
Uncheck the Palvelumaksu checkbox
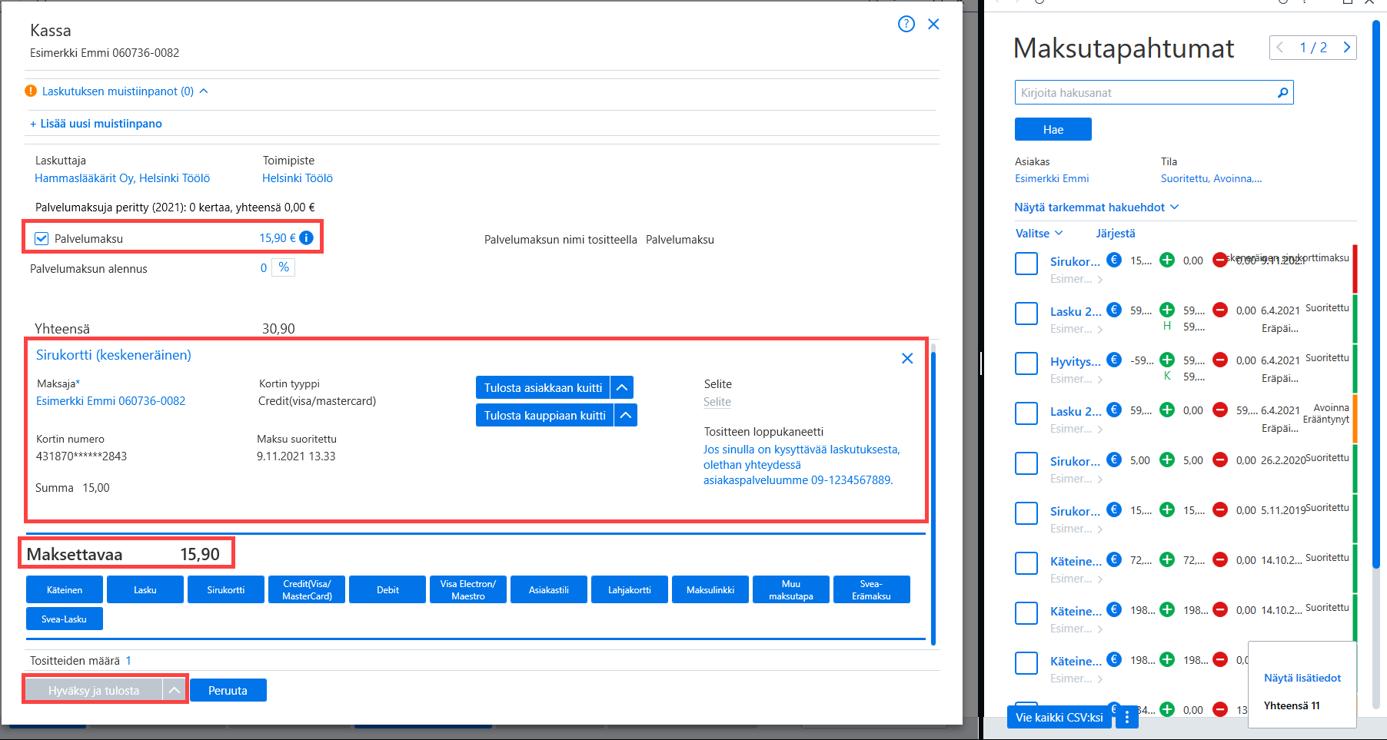coord(42,239)
